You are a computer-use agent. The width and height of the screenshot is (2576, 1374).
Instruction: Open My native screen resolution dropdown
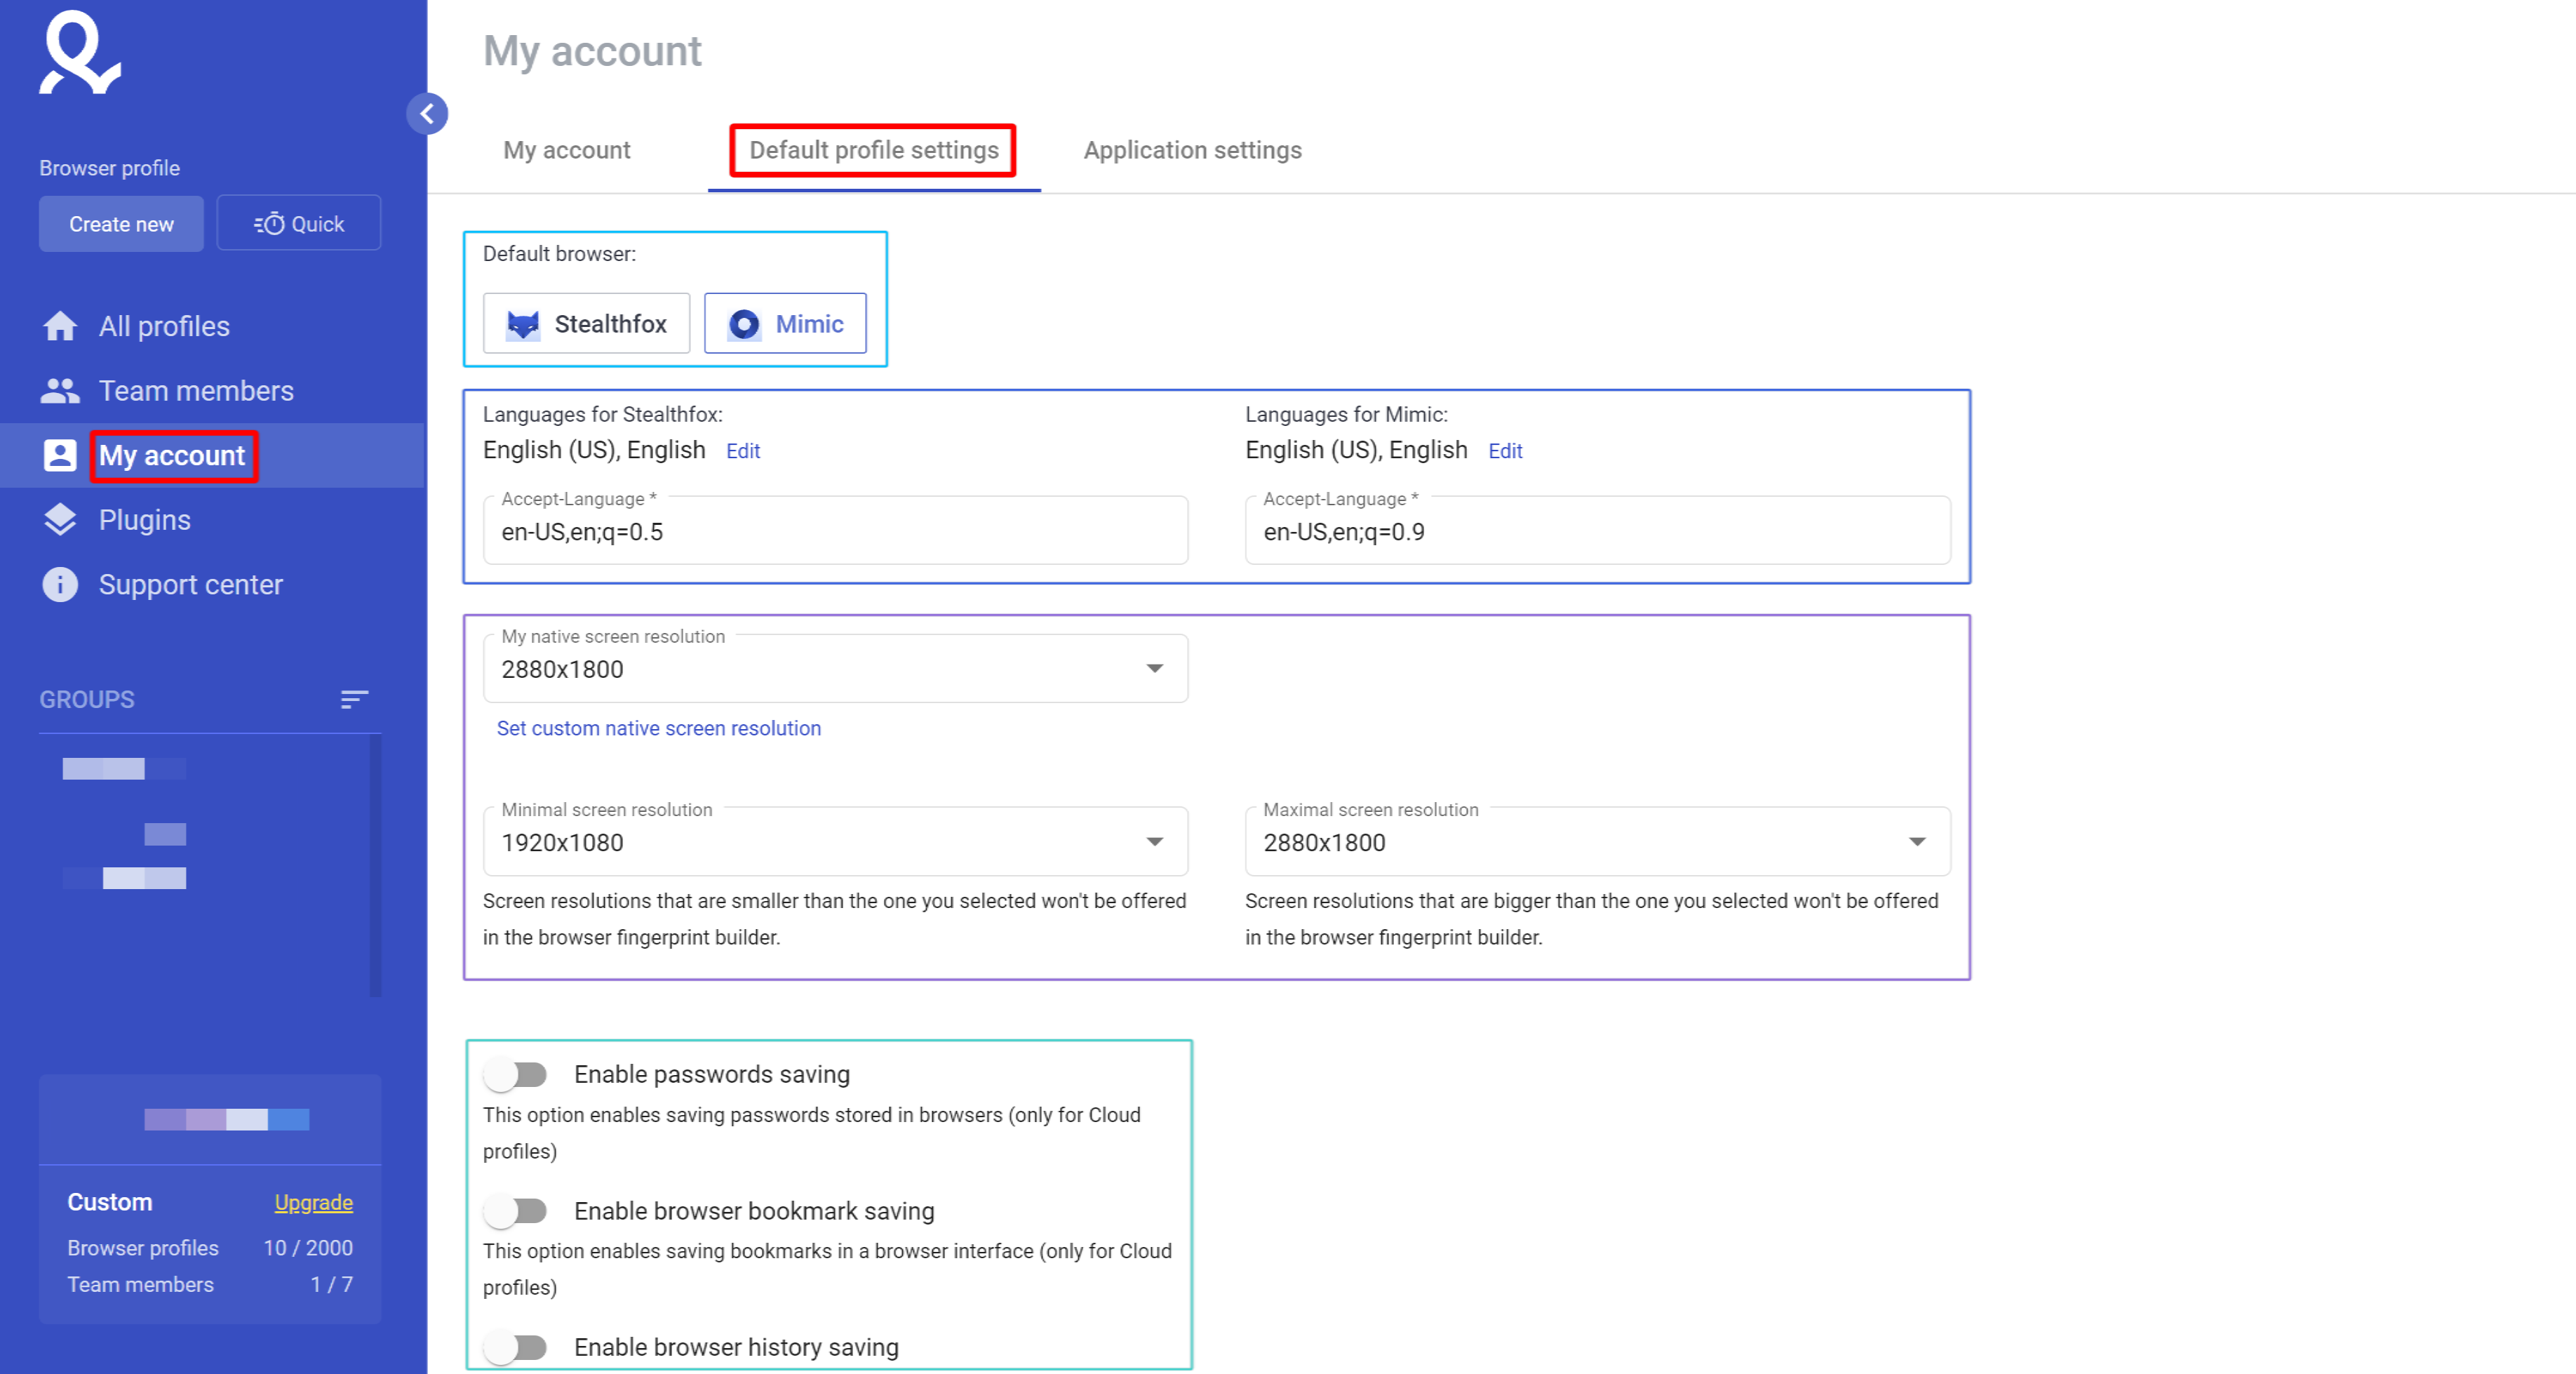point(836,669)
